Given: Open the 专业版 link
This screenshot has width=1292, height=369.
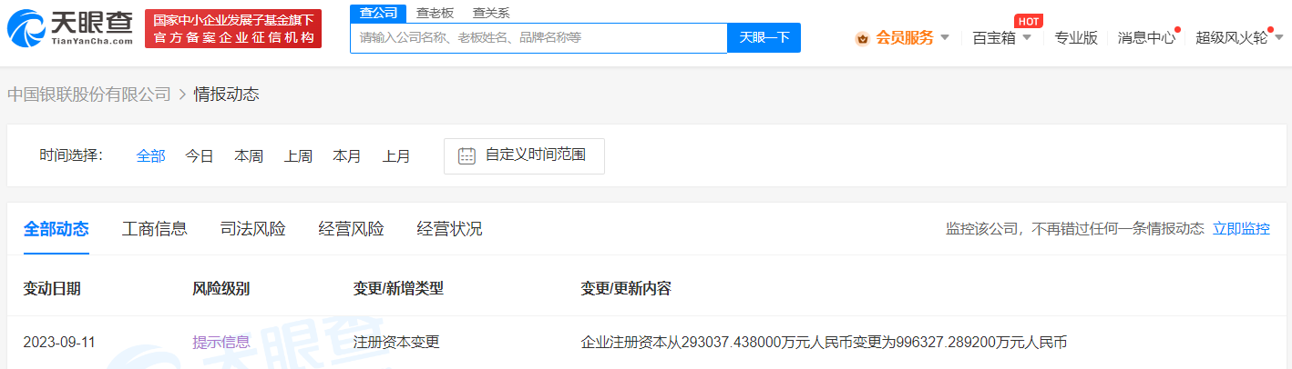Looking at the screenshot, I should click(x=1076, y=38).
